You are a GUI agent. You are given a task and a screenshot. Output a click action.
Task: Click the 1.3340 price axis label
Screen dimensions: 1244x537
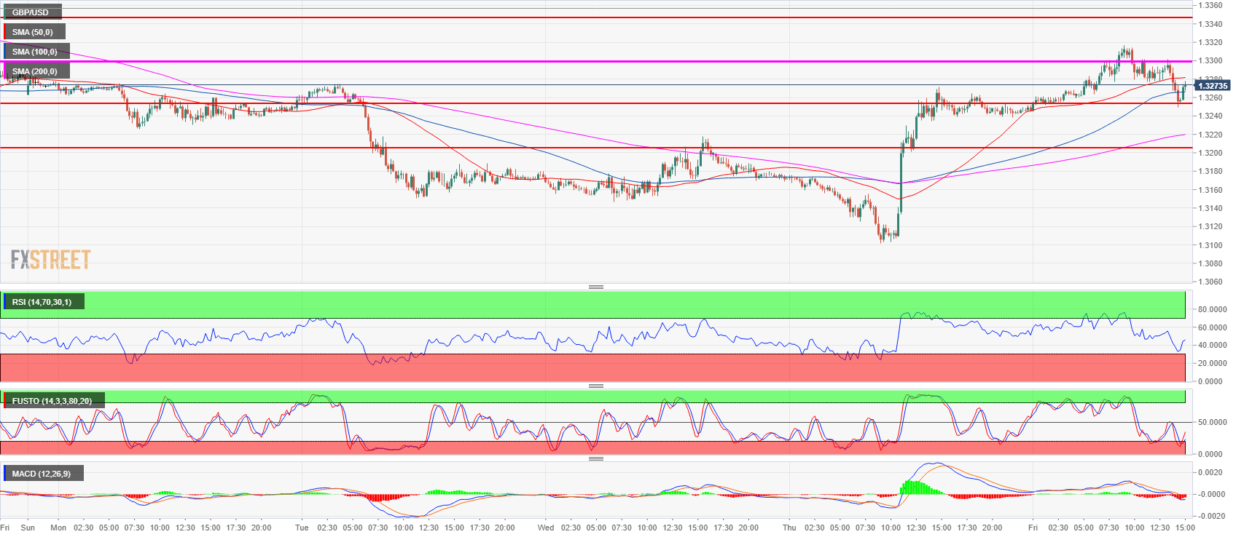(x=1210, y=24)
